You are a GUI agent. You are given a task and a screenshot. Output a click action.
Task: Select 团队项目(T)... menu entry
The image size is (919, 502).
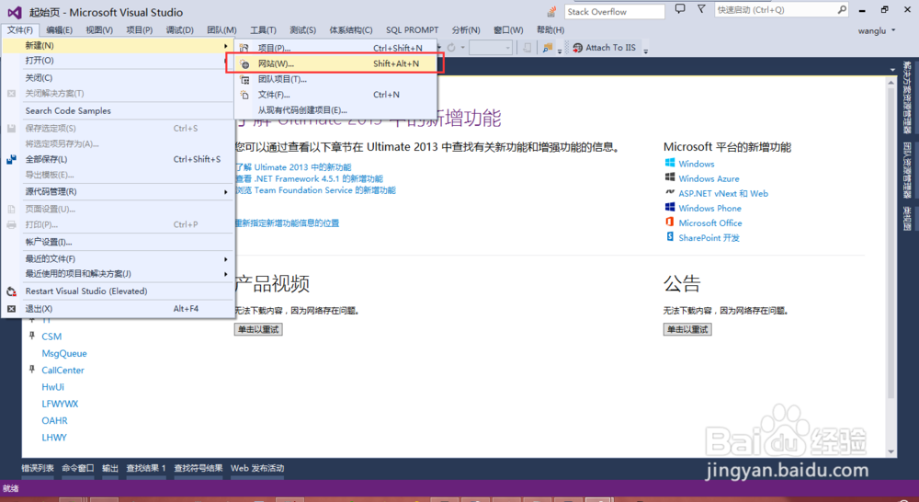335,79
